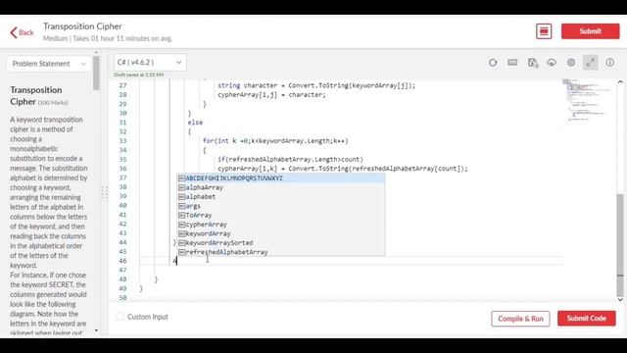Open keyboard shortcuts icon in editor toolbar

pos(512,63)
